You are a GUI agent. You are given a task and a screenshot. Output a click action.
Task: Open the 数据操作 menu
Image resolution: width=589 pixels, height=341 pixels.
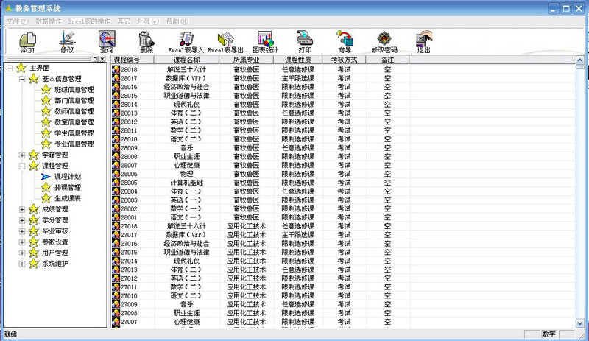coord(49,21)
